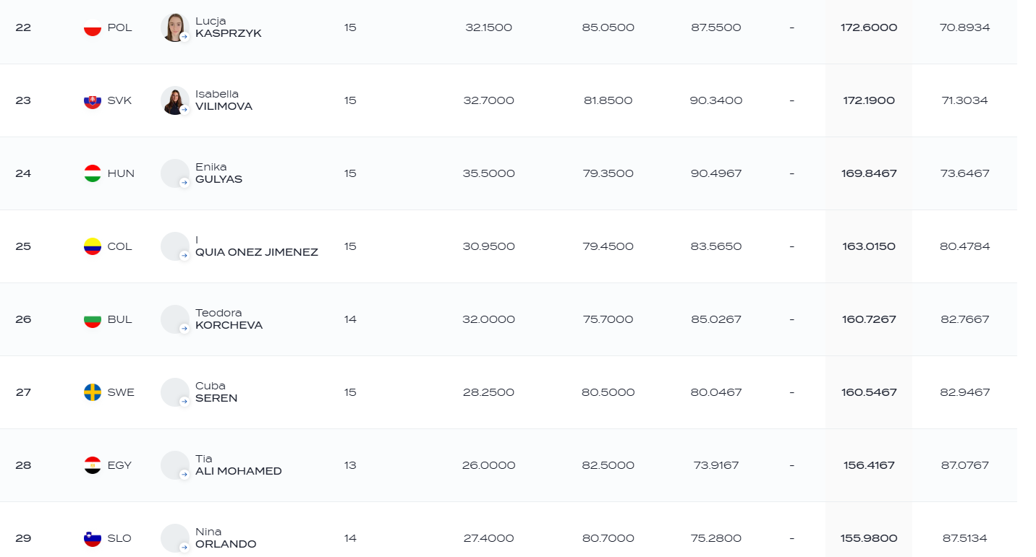Click Teodora KORCHEVA name link
The image size is (1036, 557).
(x=229, y=319)
